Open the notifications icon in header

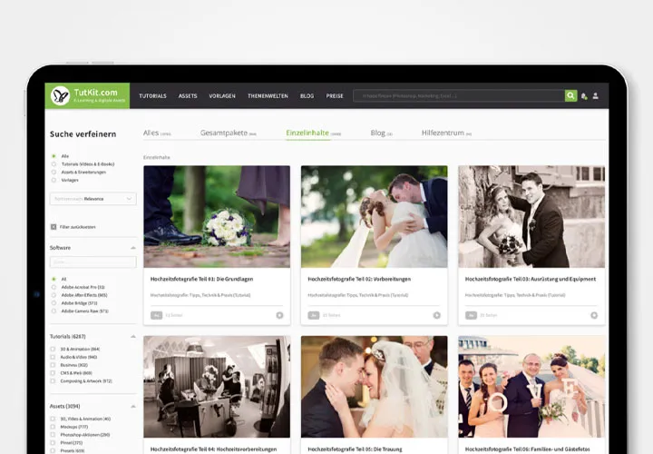(x=584, y=96)
